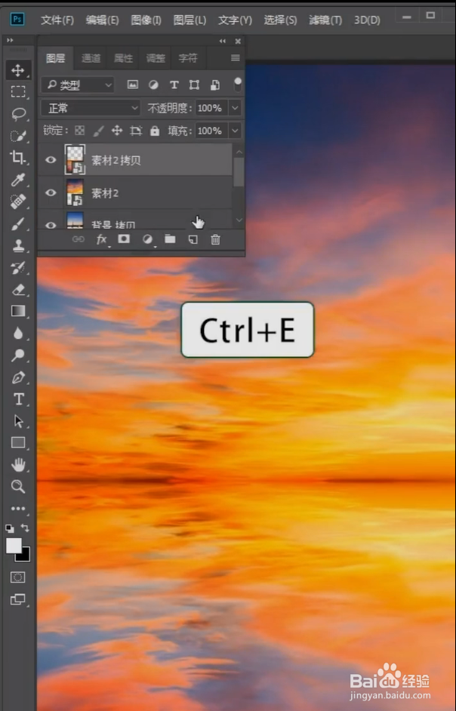Select the Eyedropper tool
The height and width of the screenshot is (711, 456).
tap(18, 180)
